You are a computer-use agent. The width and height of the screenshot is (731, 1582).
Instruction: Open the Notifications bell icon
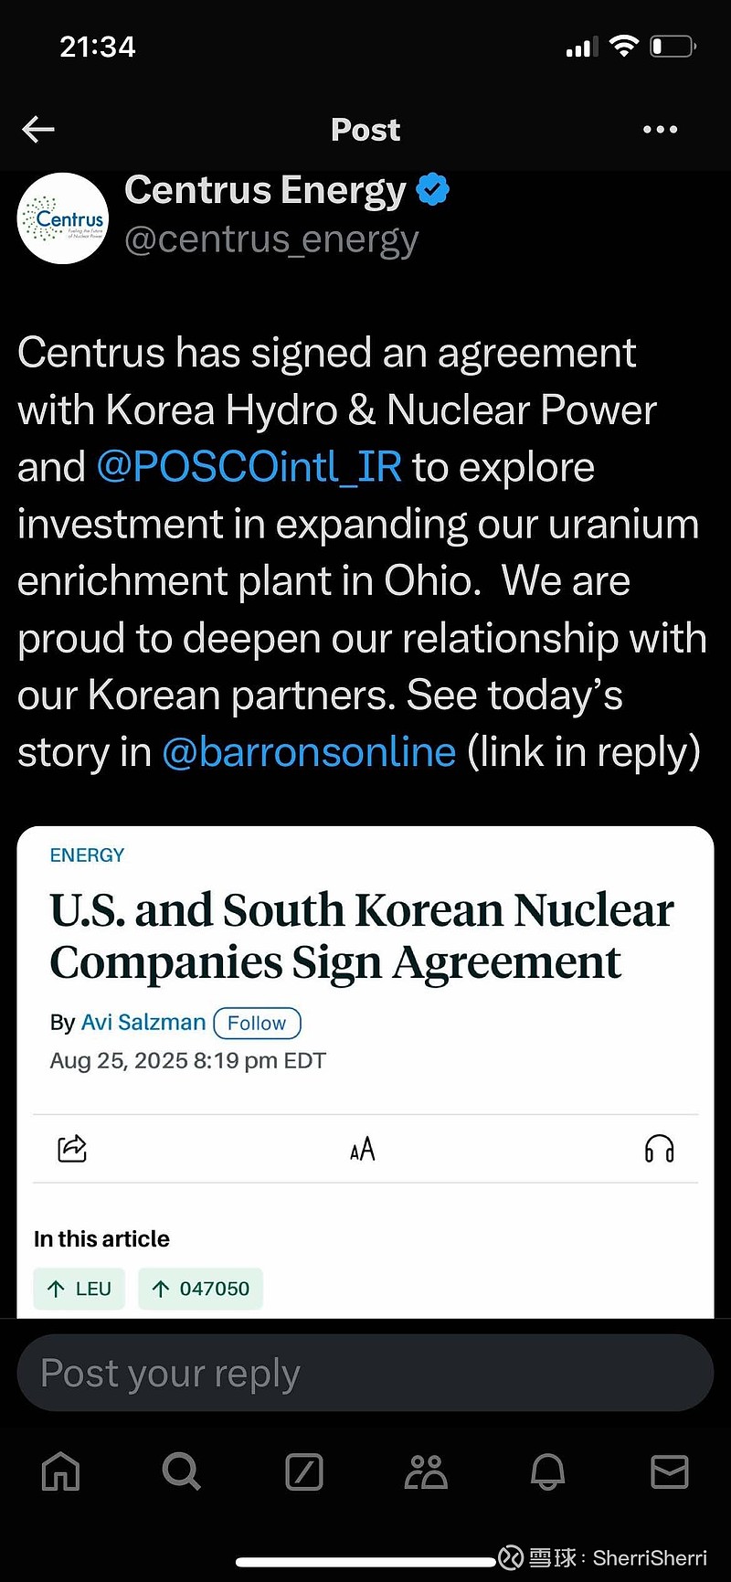[547, 1471]
